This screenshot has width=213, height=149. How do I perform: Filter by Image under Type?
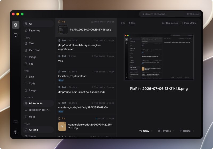coord(38,57)
